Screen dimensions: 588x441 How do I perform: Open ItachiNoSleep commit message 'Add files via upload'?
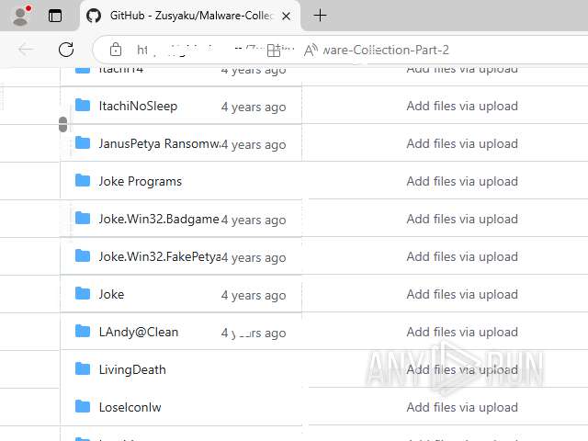click(x=462, y=107)
